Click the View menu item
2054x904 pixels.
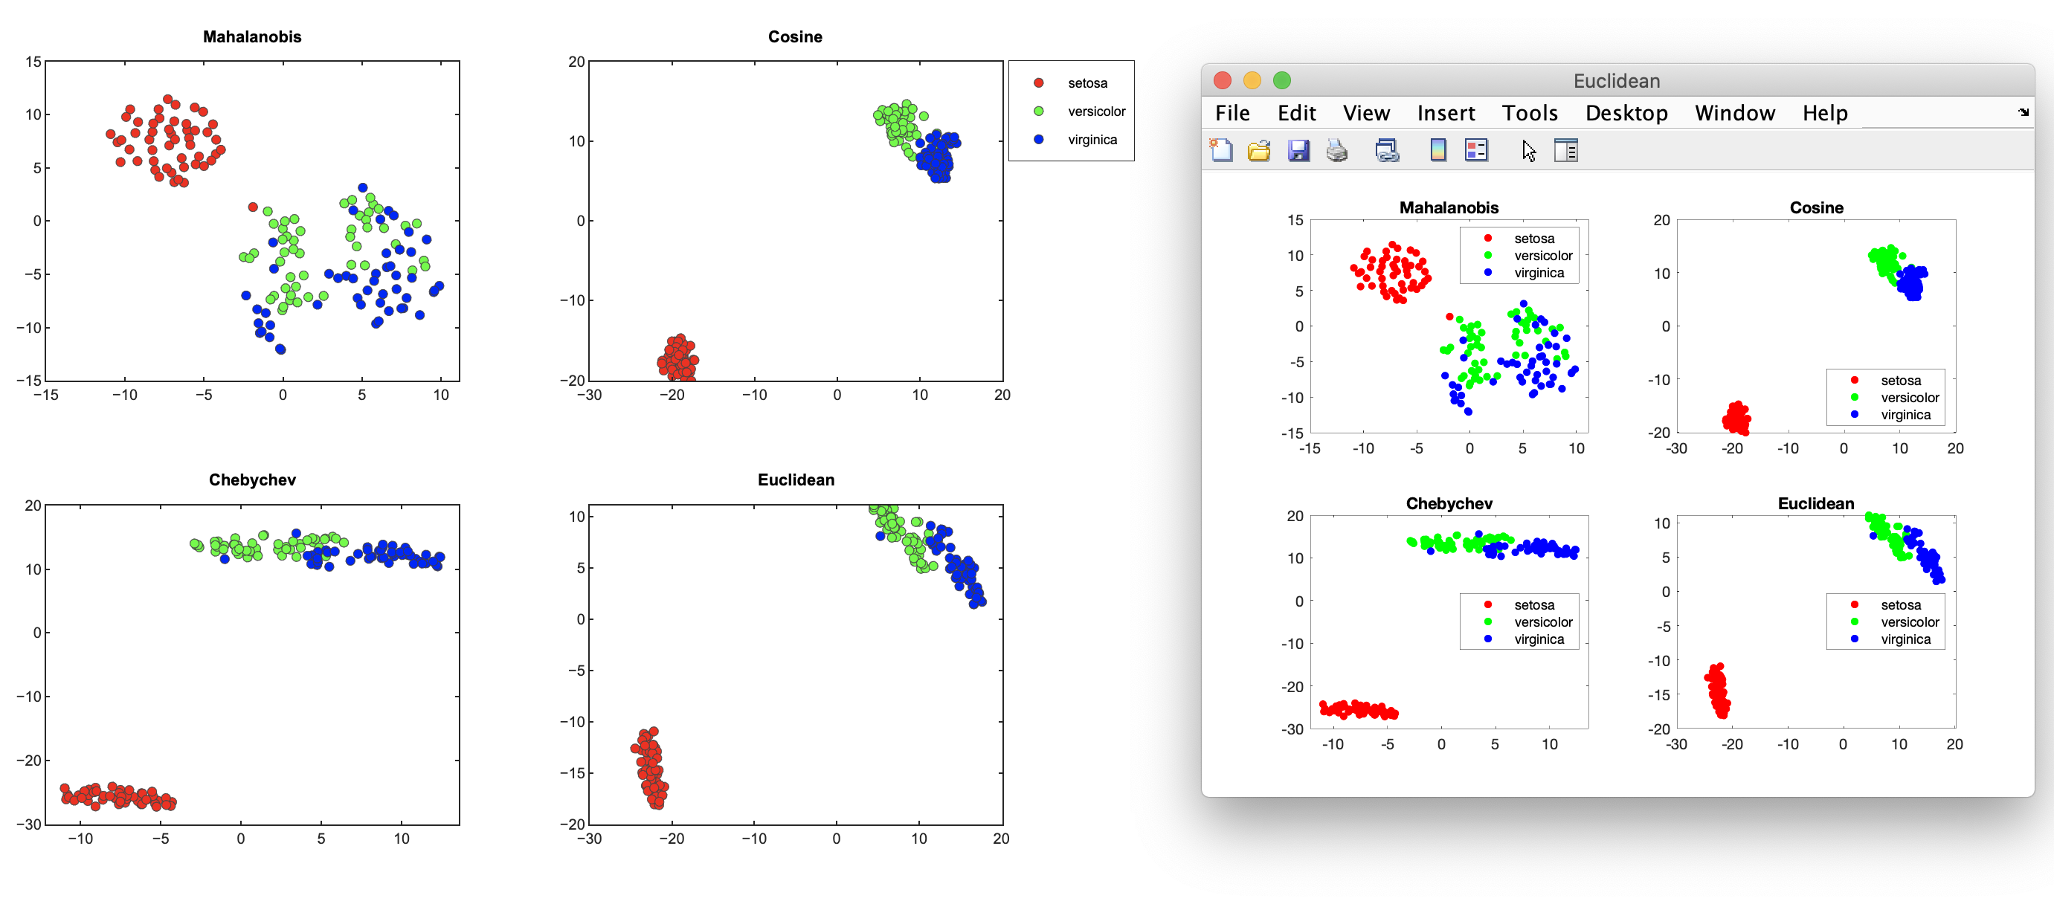pos(1366,113)
